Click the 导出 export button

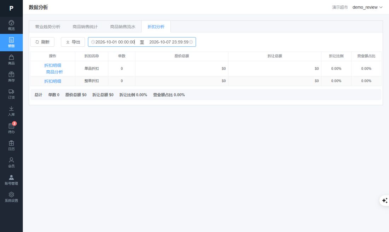pyautogui.click(x=73, y=42)
